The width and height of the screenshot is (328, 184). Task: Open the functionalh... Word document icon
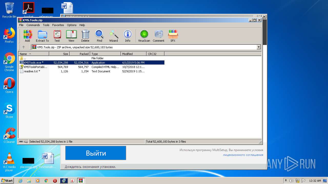(x=48, y=160)
